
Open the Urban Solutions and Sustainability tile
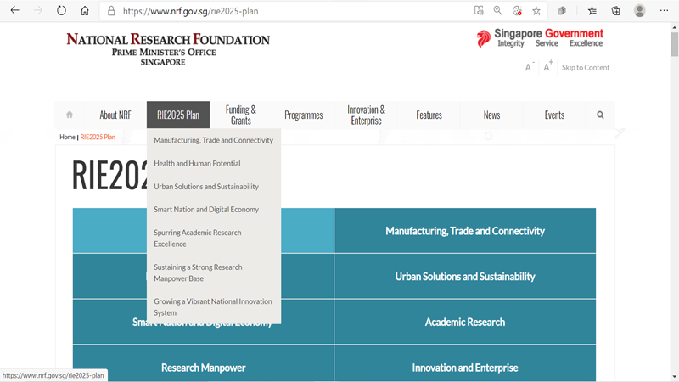click(465, 277)
